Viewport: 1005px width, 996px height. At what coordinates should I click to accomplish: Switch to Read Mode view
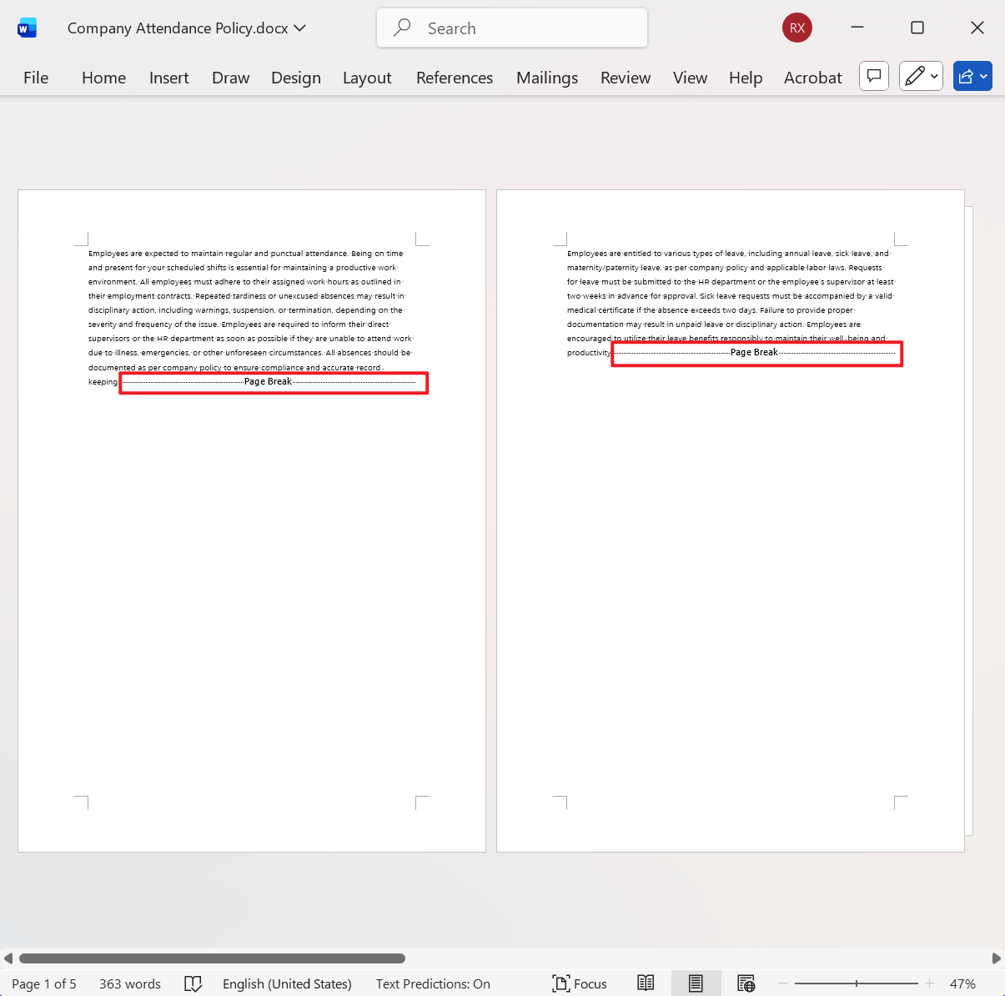(x=646, y=983)
